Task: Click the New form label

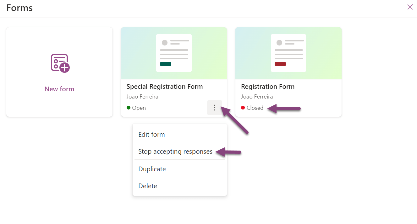Action: click(59, 89)
